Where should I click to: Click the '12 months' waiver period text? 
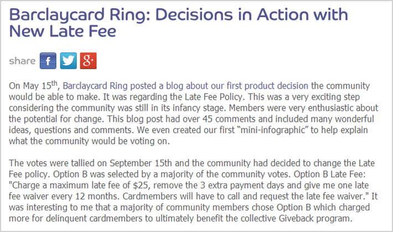(96, 196)
